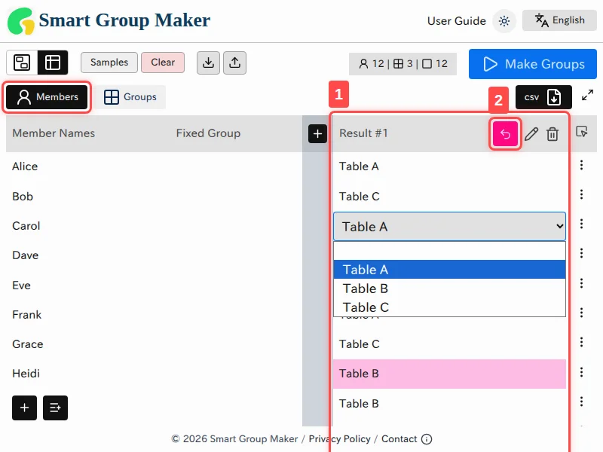Open the three-dot menu for Heidi's row

581,372
